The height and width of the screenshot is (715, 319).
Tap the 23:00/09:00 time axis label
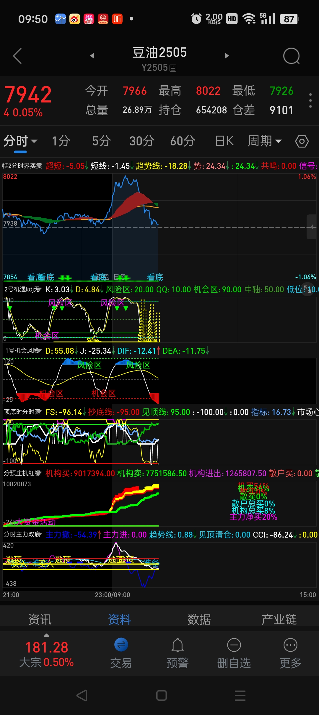pyautogui.click(x=113, y=595)
